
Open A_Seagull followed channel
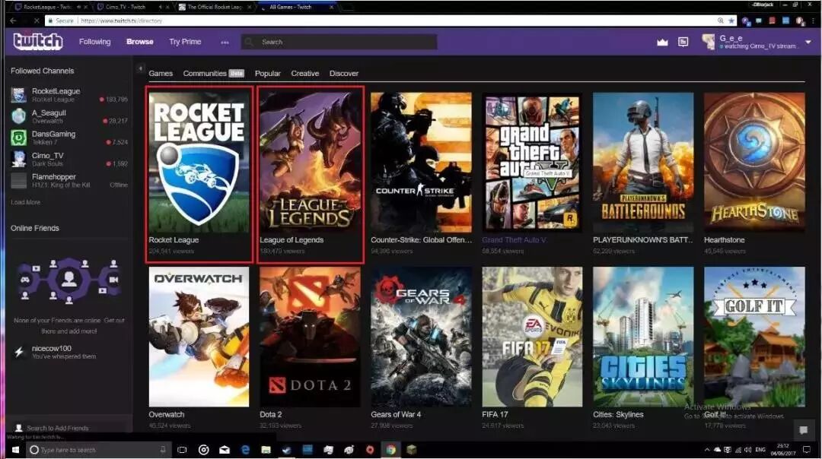pyautogui.click(x=68, y=116)
